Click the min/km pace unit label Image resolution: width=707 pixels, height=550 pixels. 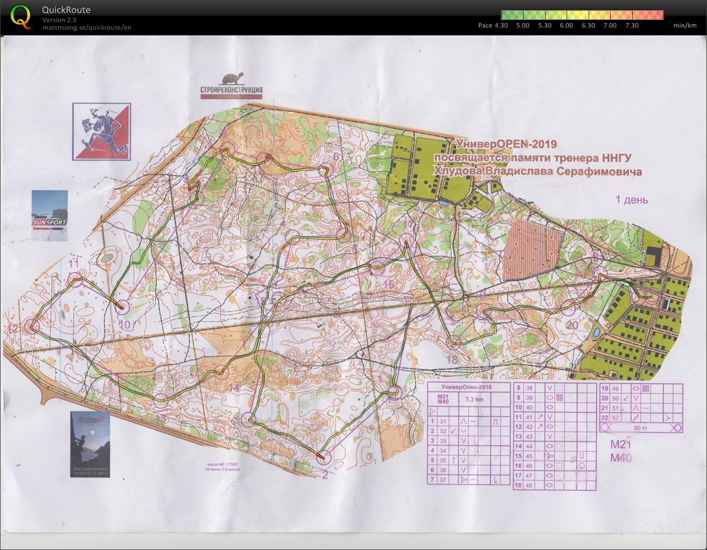(684, 25)
